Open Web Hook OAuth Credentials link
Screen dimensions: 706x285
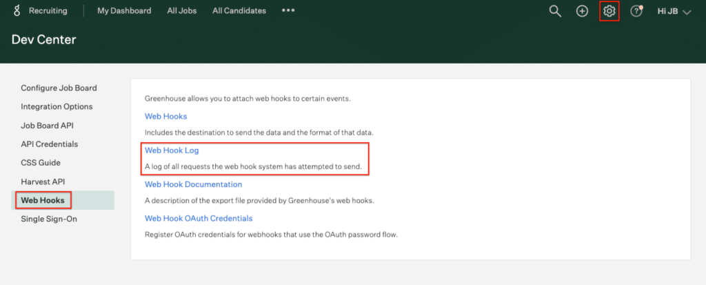(x=199, y=218)
